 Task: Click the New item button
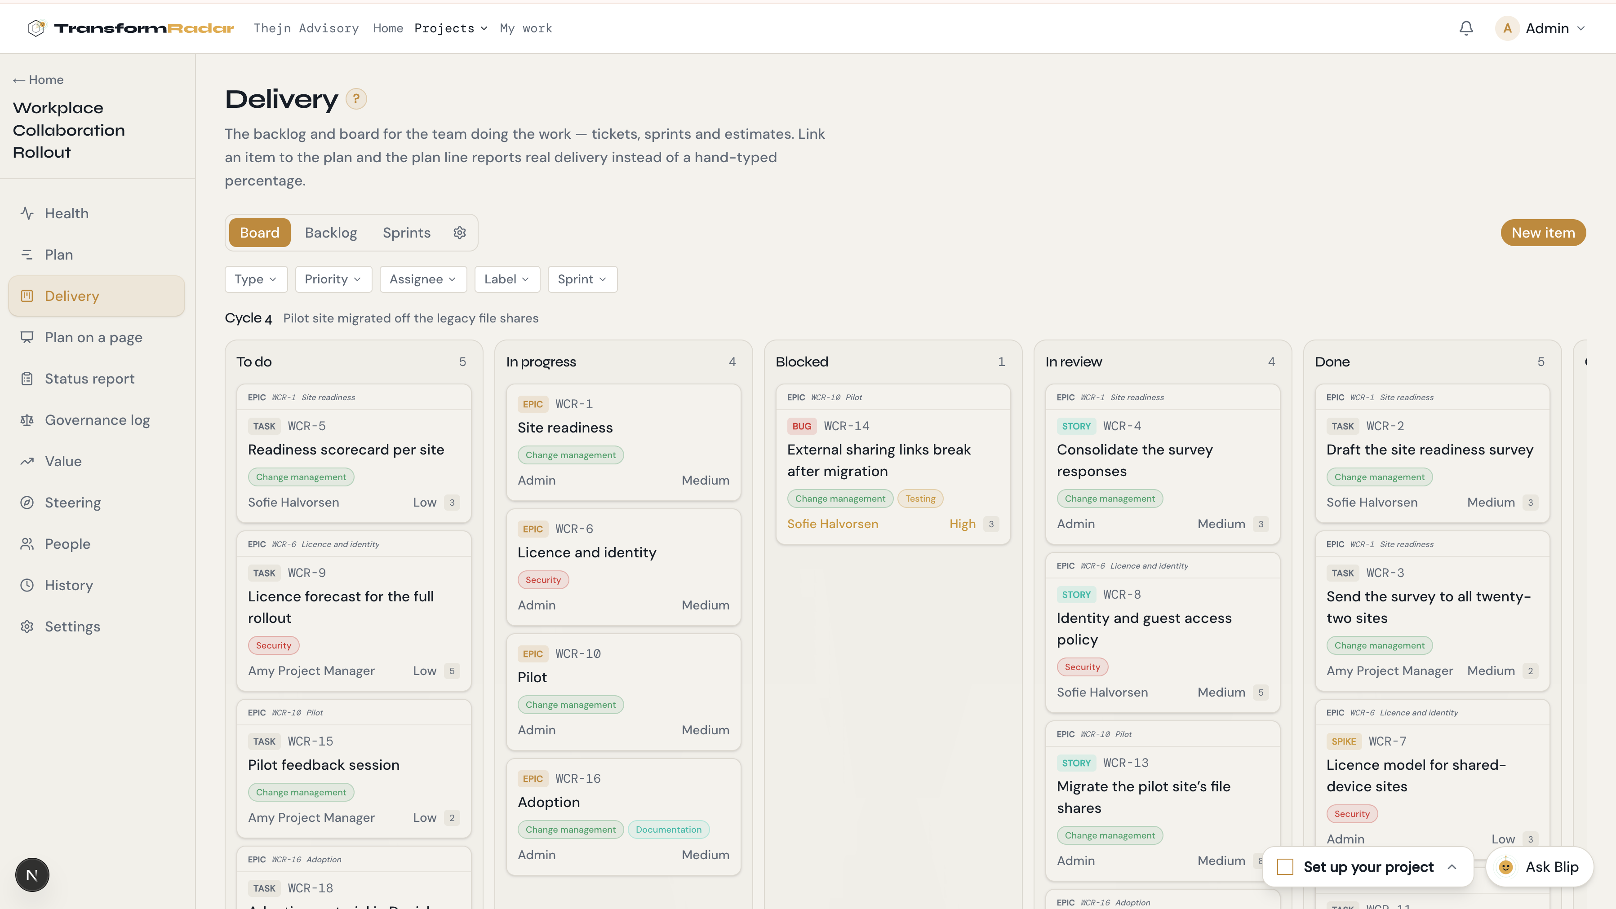1543,233
